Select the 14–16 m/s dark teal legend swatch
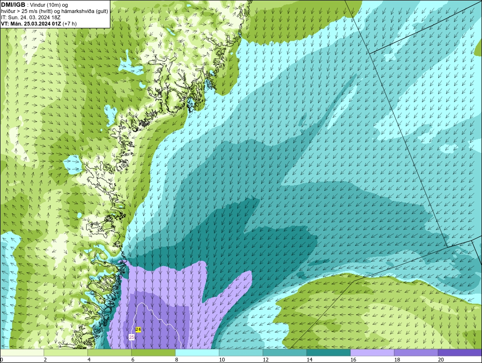Image resolution: width=482 pixels, height=363 pixels. (329, 352)
